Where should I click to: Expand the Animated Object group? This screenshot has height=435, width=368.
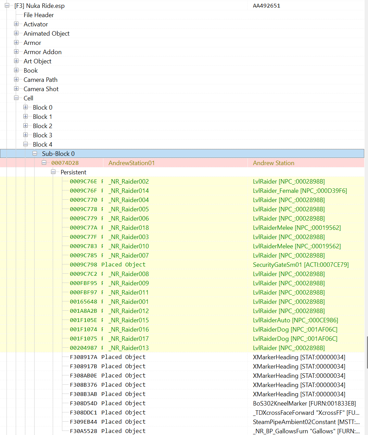click(x=16, y=33)
